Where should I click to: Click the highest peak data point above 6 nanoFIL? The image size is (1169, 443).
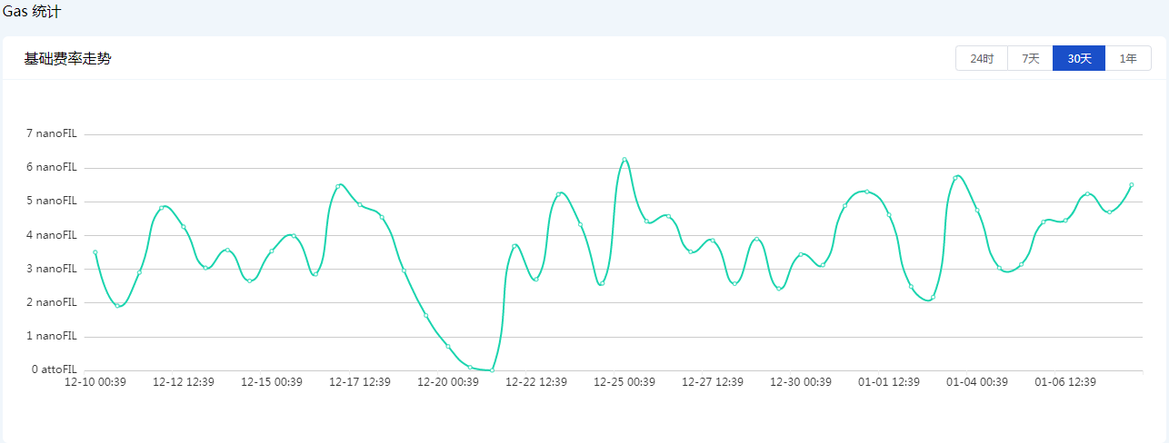point(624,160)
